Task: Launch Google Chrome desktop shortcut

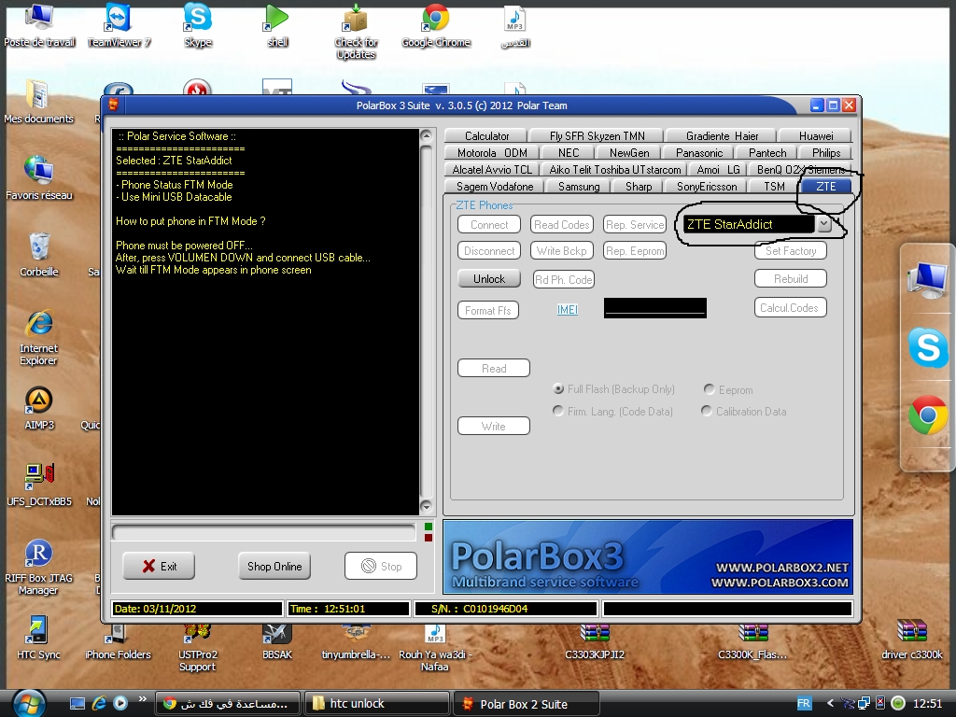Action: [x=435, y=25]
